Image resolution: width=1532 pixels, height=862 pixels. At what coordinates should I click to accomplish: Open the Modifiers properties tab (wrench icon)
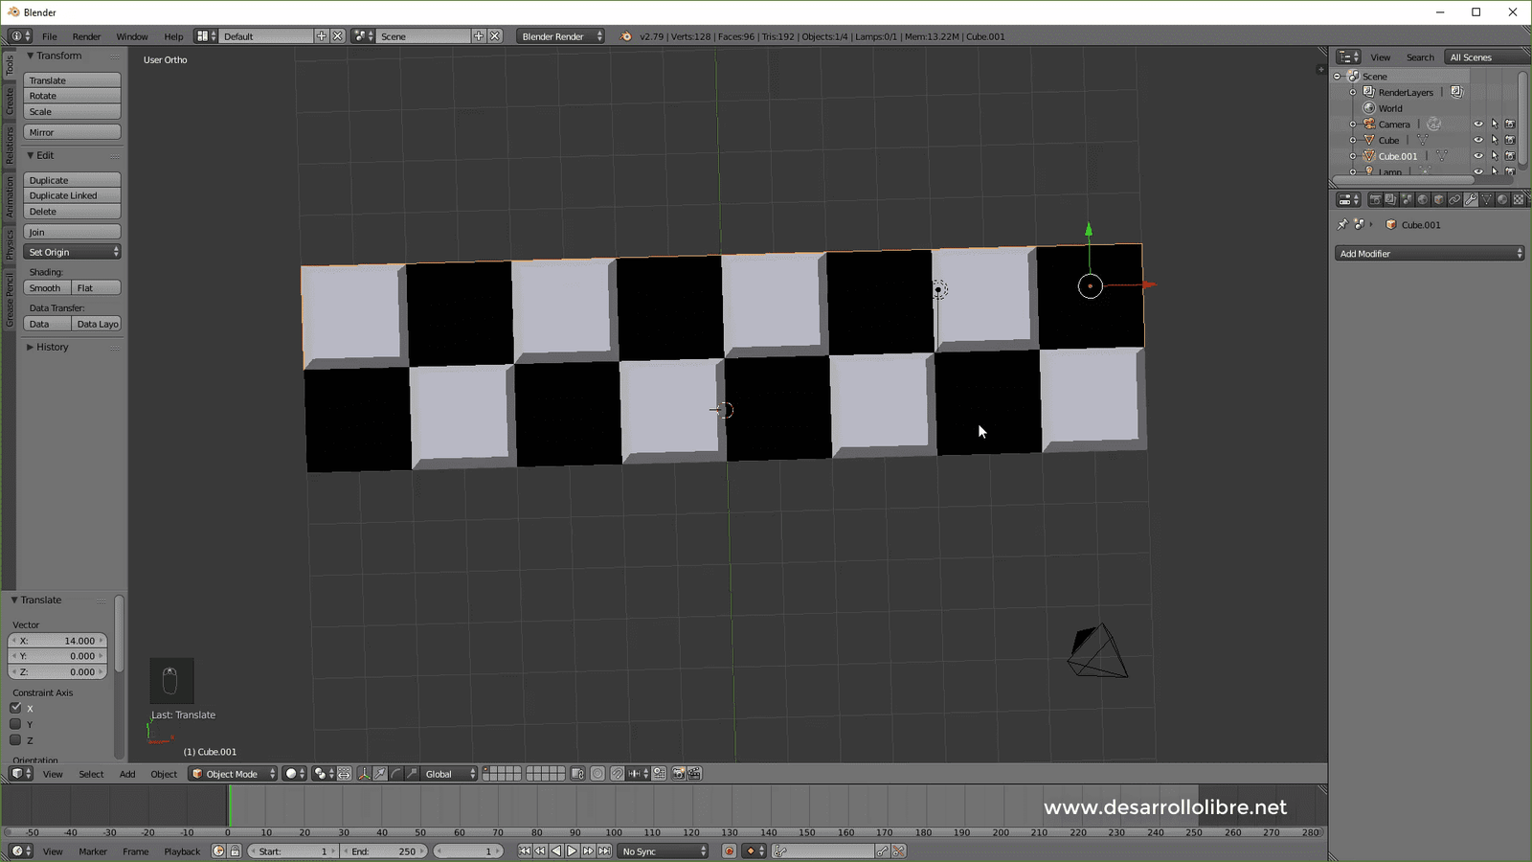(x=1471, y=199)
